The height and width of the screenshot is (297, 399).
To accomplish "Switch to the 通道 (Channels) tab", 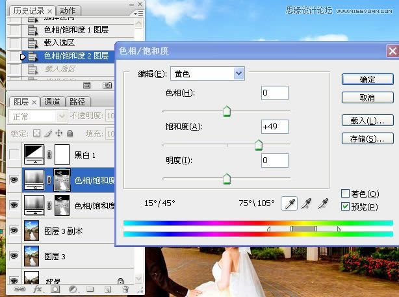I will [53, 101].
